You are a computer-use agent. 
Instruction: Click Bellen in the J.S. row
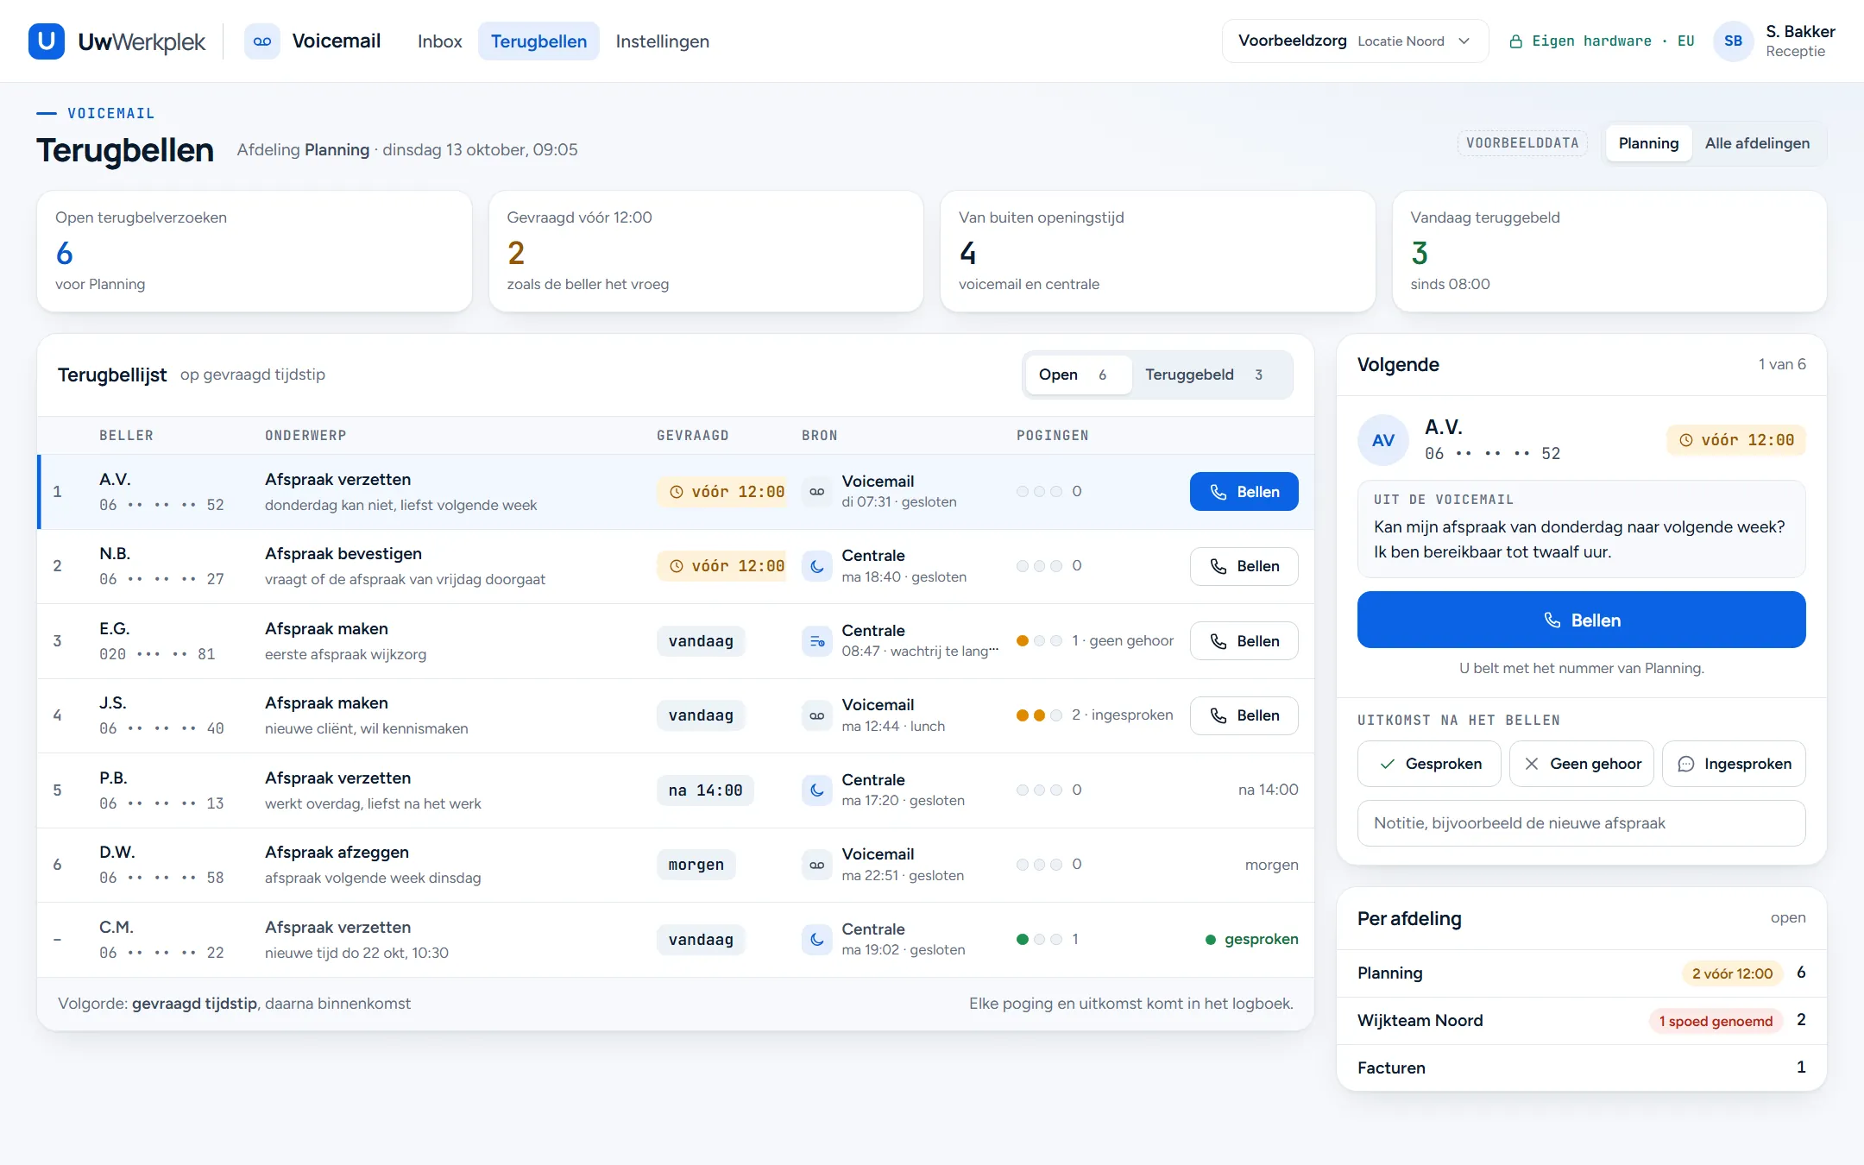[x=1244, y=715]
